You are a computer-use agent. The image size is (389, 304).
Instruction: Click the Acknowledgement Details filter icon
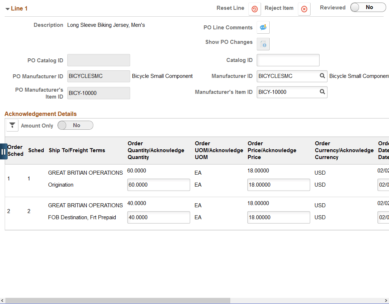pyautogui.click(x=12, y=125)
